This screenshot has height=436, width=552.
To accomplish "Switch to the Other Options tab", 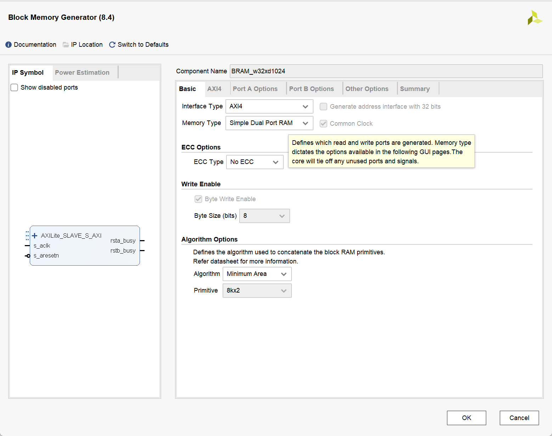I will (x=367, y=89).
